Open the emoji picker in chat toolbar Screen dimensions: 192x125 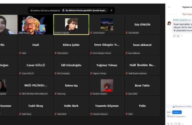(179, 124)
